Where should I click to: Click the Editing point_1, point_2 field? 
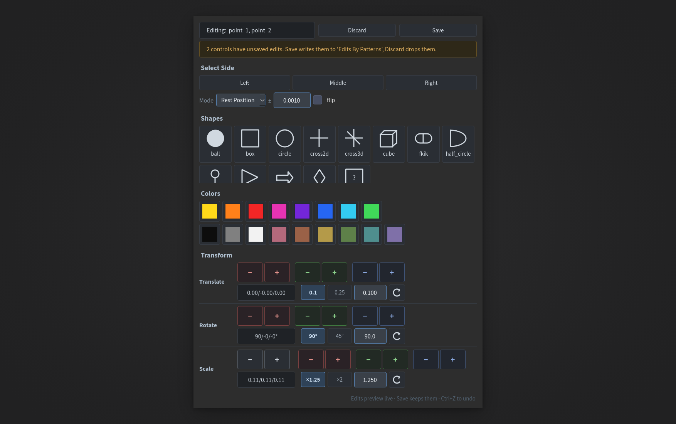257,30
